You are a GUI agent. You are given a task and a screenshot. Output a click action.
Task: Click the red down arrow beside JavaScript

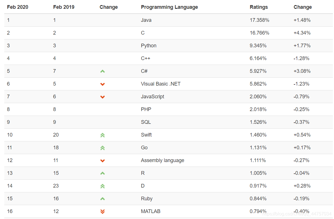click(103, 97)
